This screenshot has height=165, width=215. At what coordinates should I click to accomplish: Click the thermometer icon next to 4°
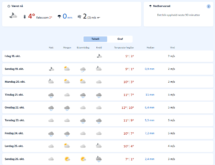[24, 16]
